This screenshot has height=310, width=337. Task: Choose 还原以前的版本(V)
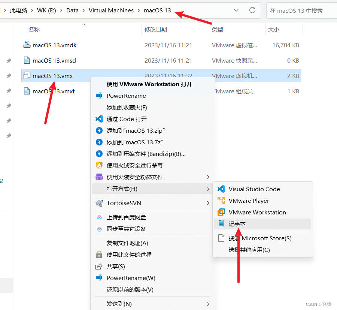coord(130,289)
